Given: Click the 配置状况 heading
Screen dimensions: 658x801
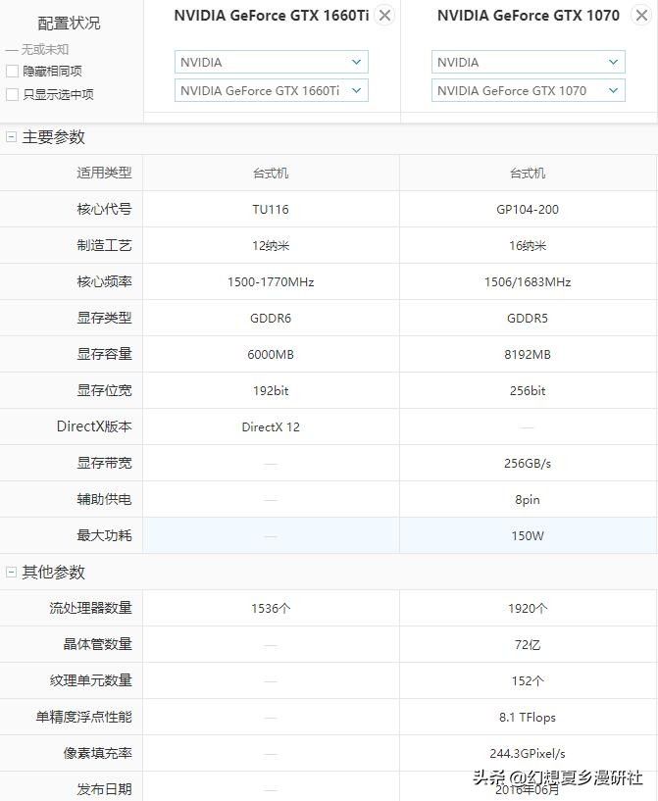Looking at the screenshot, I should (69, 23).
